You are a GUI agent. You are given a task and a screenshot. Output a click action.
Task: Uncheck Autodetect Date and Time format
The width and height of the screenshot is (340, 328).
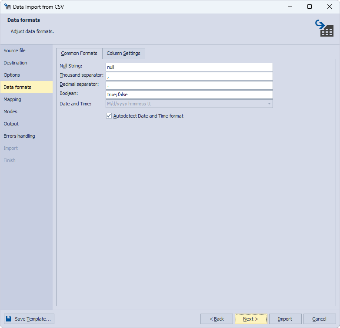[x=109, y=116]
